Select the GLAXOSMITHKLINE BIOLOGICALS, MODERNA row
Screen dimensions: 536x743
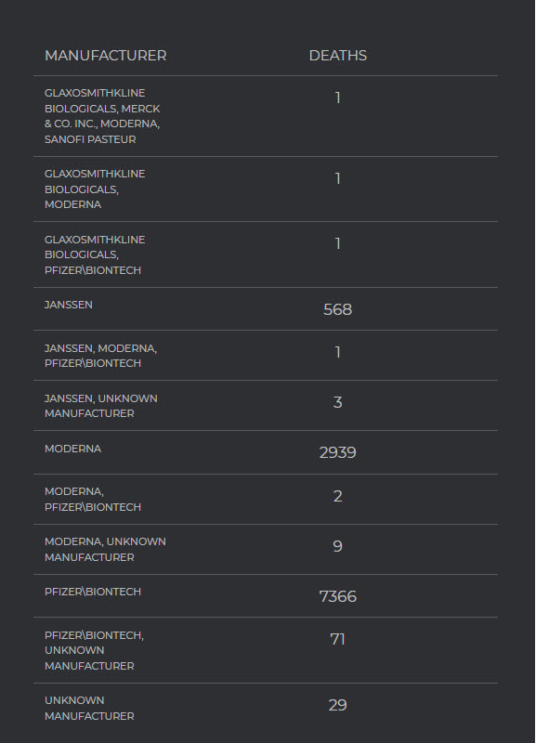tap(266, 189)
